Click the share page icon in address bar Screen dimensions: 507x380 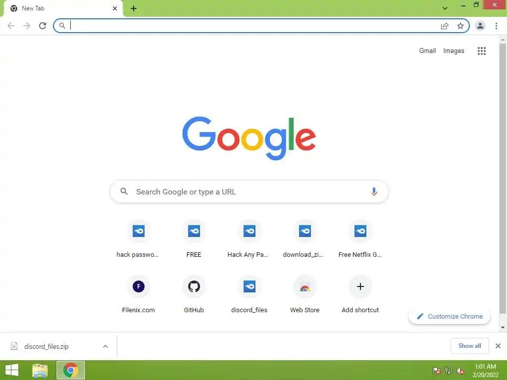[x=445, y=26]
